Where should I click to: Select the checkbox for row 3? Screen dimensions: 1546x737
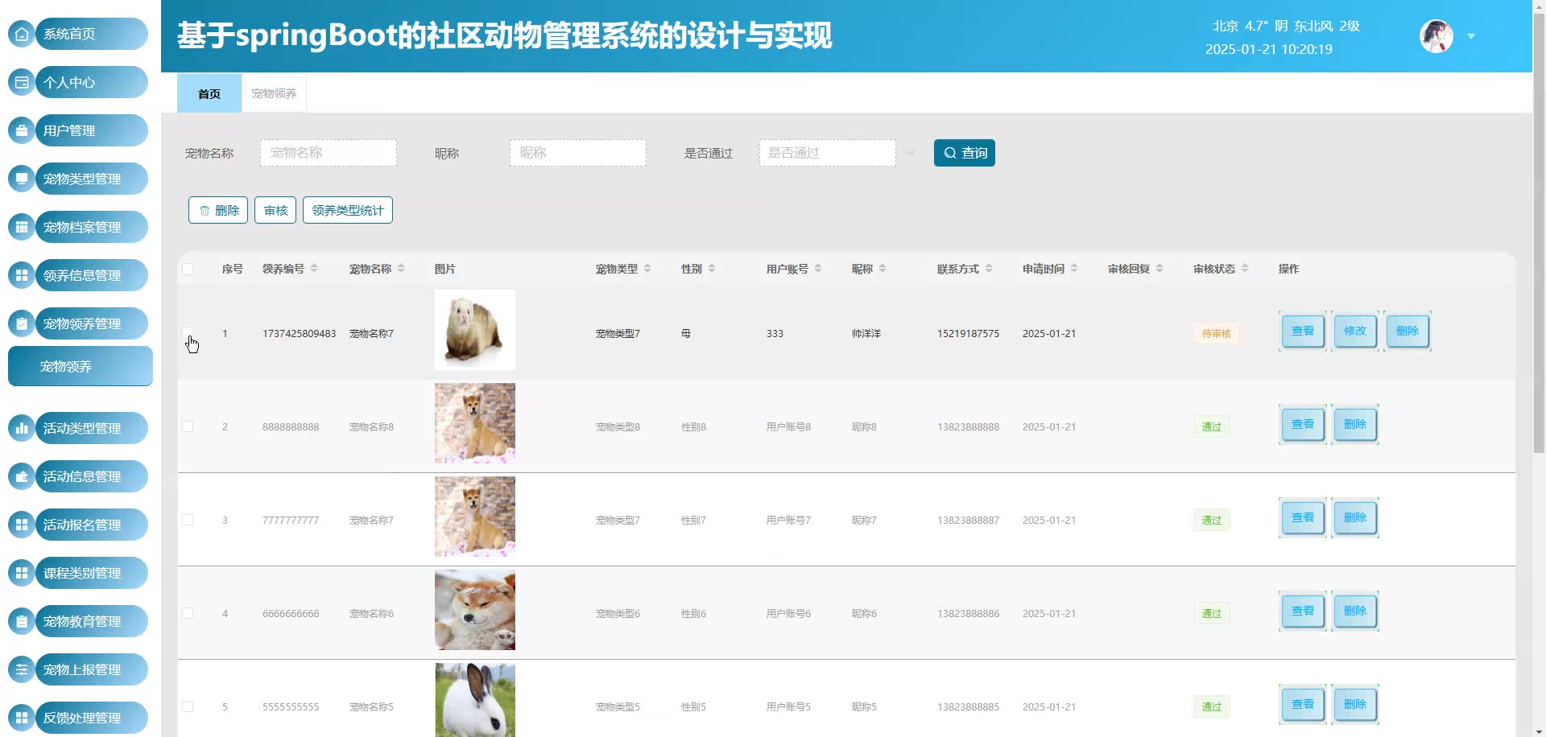(188, 520)
